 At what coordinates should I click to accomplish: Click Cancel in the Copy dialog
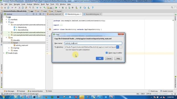pos(109,58)
